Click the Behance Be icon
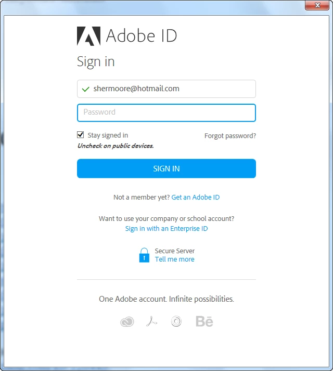Viewport: 333px width, 371px height. tap(204, 321)
